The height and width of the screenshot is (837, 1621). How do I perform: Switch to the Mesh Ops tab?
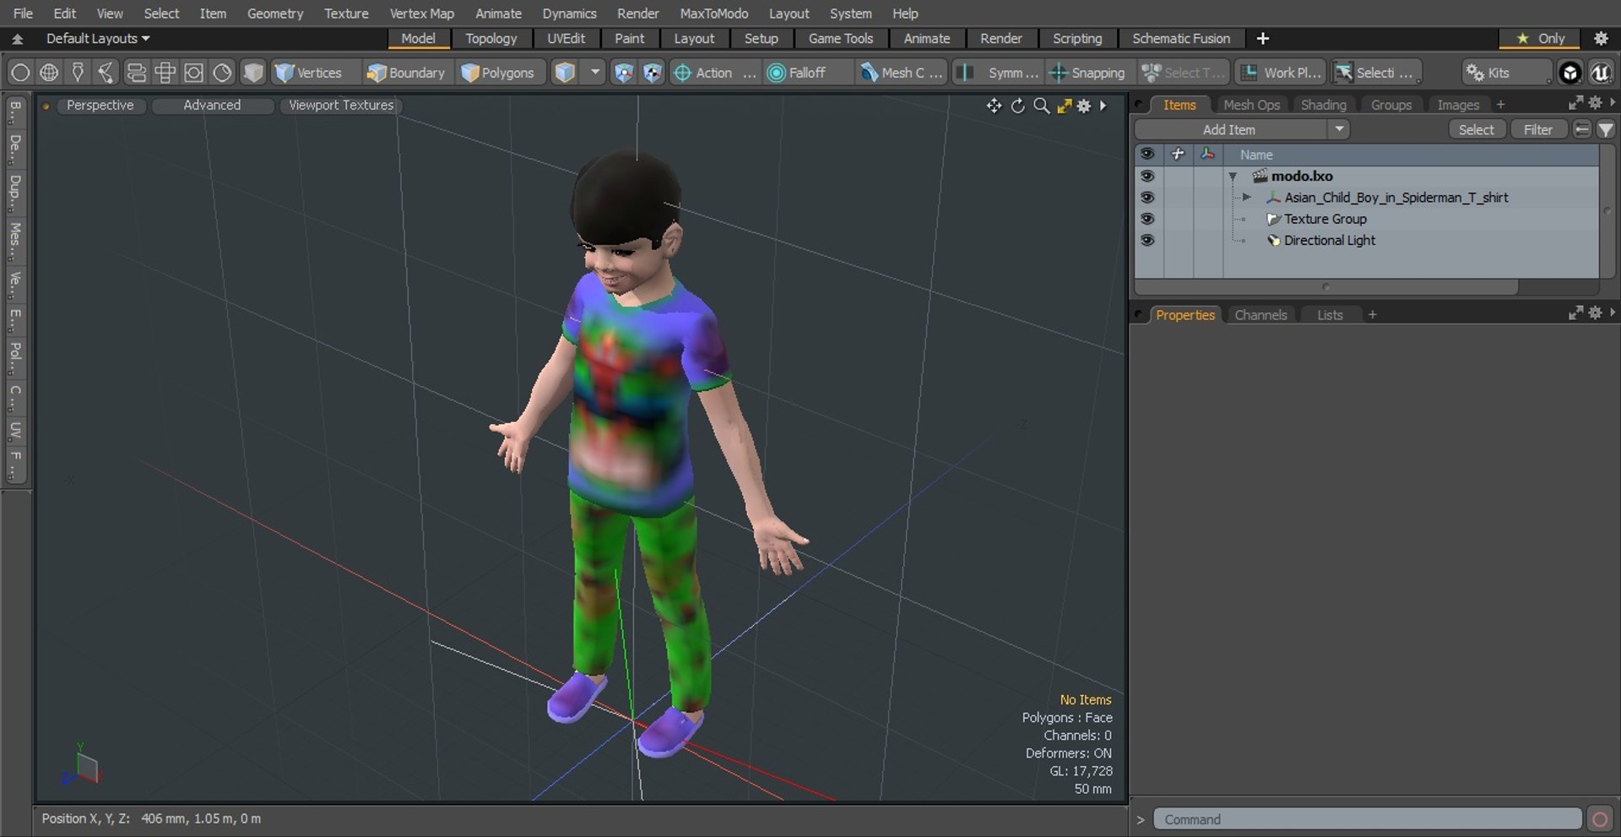click(x=1251, y=105)
